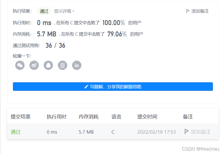The image size is (223, 154).
Task: Click the large 0 ms runtime value
Action: [x=44, y=23]
